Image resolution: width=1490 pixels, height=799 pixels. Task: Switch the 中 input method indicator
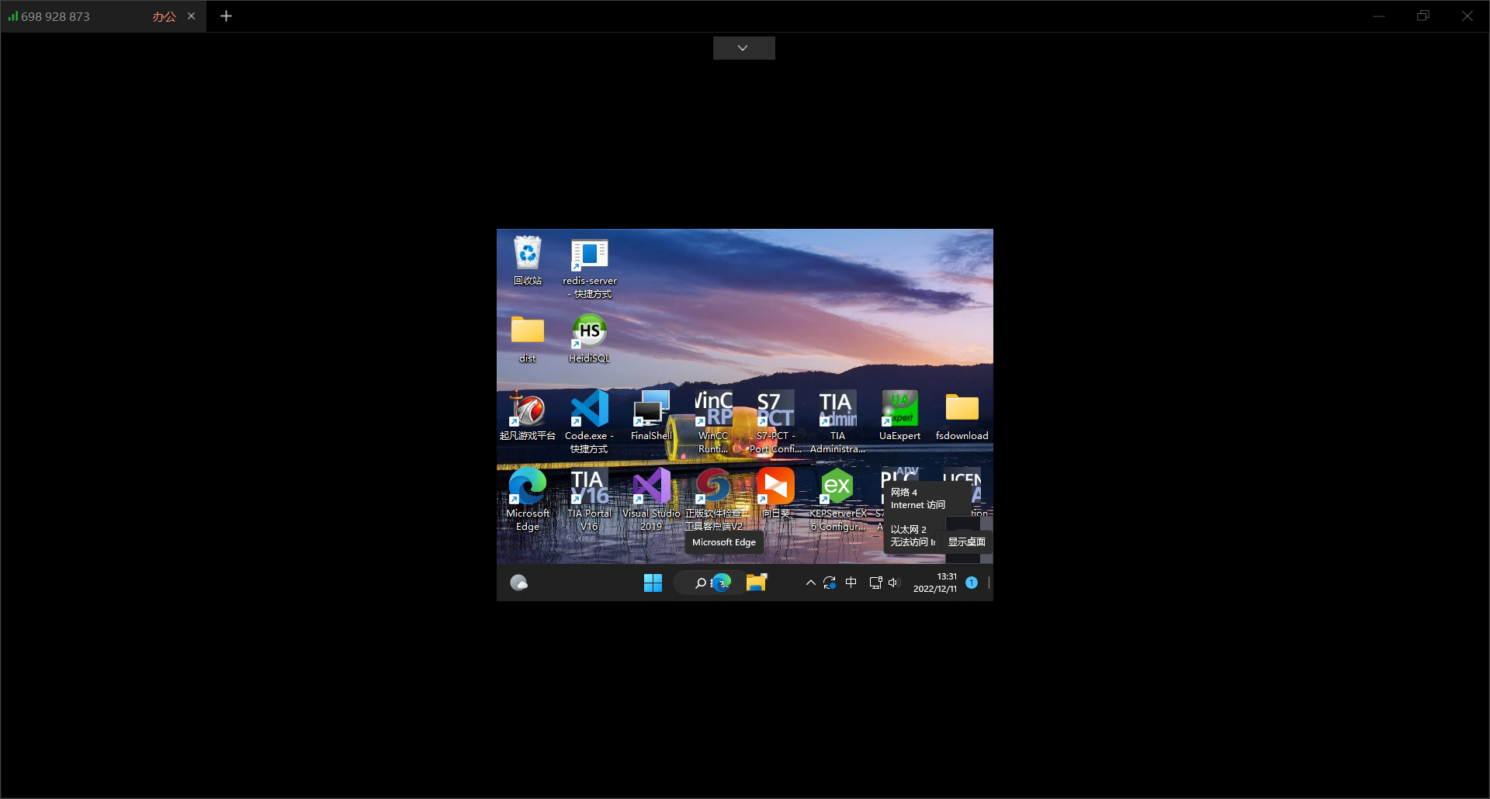pos(851,583)
